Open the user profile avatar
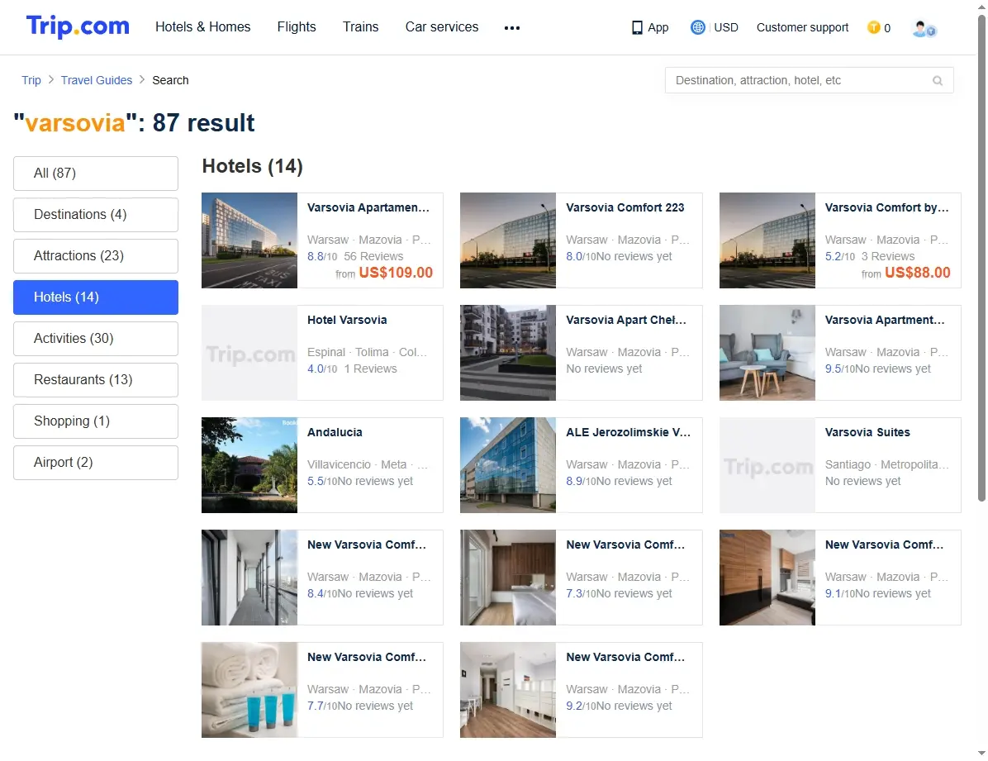Image resolution: width=988 pixels, height=761 pixels. click(x=924, y=28)
